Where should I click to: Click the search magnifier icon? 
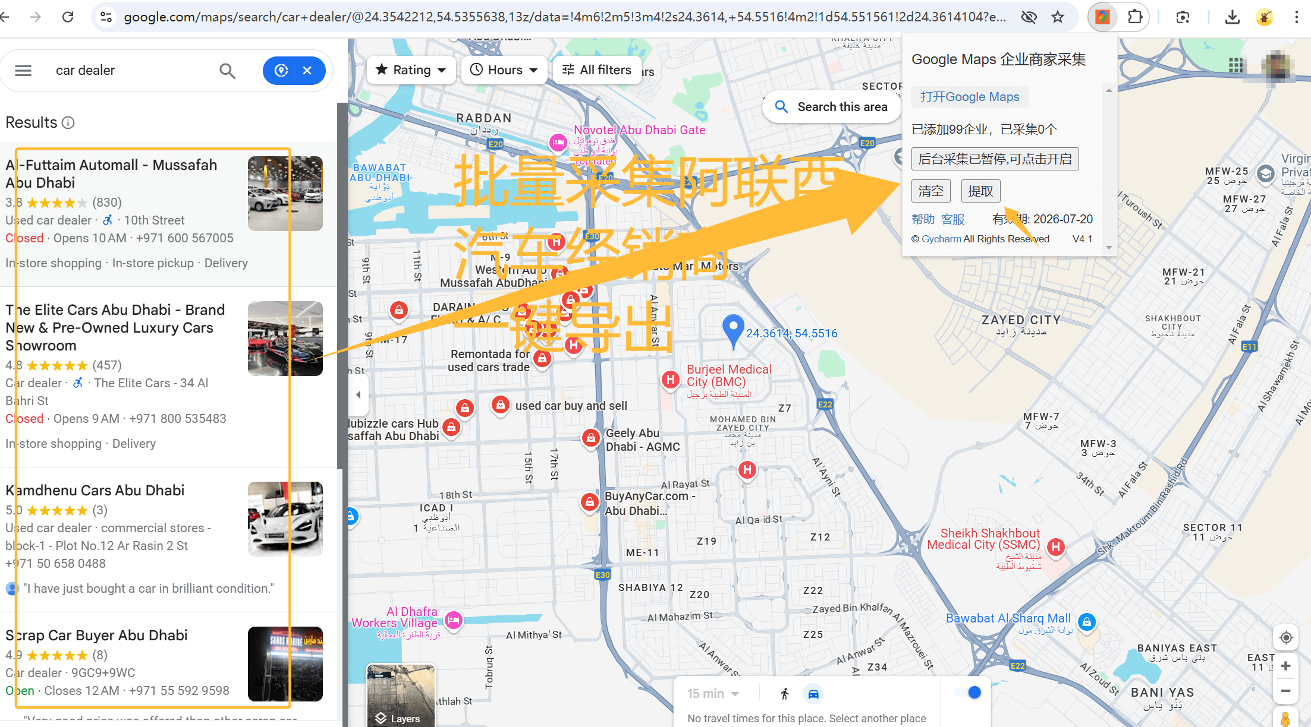[227, 71]
